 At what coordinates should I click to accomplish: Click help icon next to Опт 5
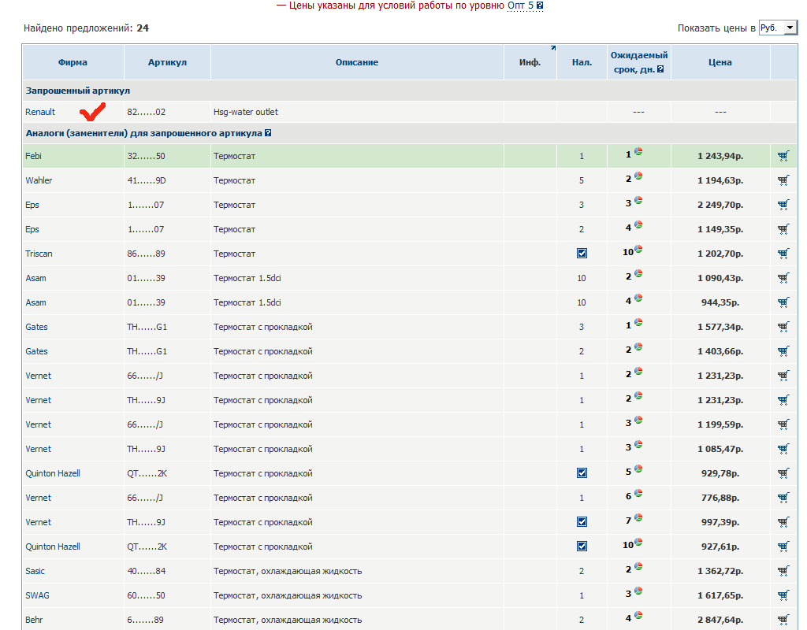coord(540,6)
